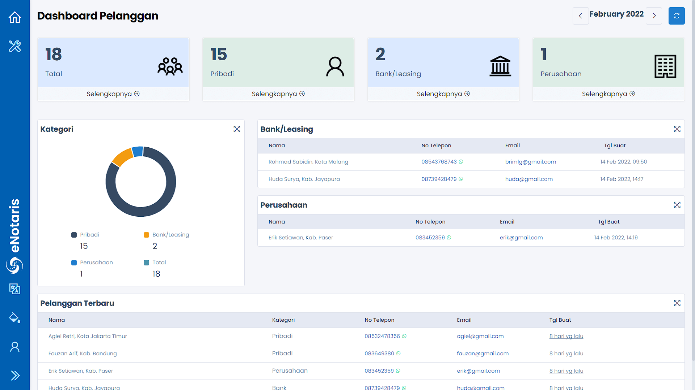The image size is (695, 390).
Task: Open Erik Setiawan entry in Perusahaan table
Action: pos(300,238)
